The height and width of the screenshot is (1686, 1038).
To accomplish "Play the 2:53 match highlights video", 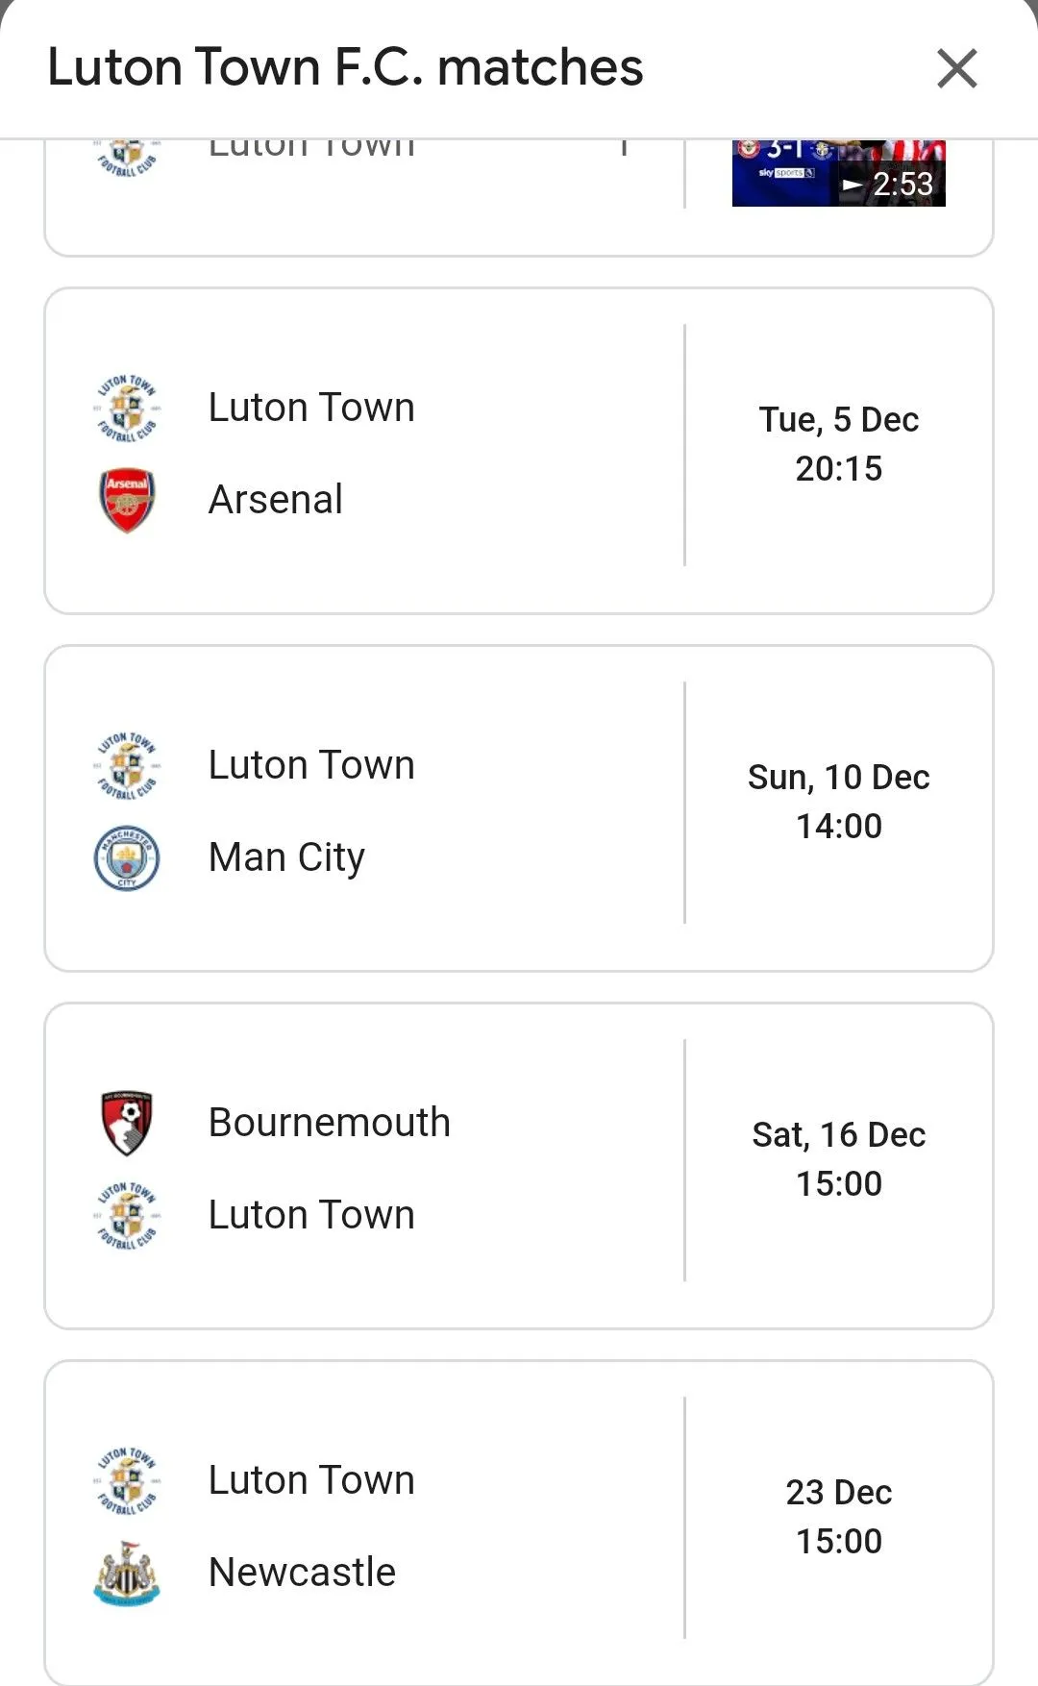I will (x=838, y=175).
